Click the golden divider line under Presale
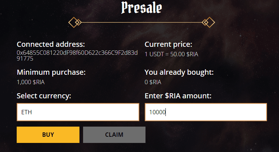The height and width of the screenshot is (152, 279). point(141,22)
